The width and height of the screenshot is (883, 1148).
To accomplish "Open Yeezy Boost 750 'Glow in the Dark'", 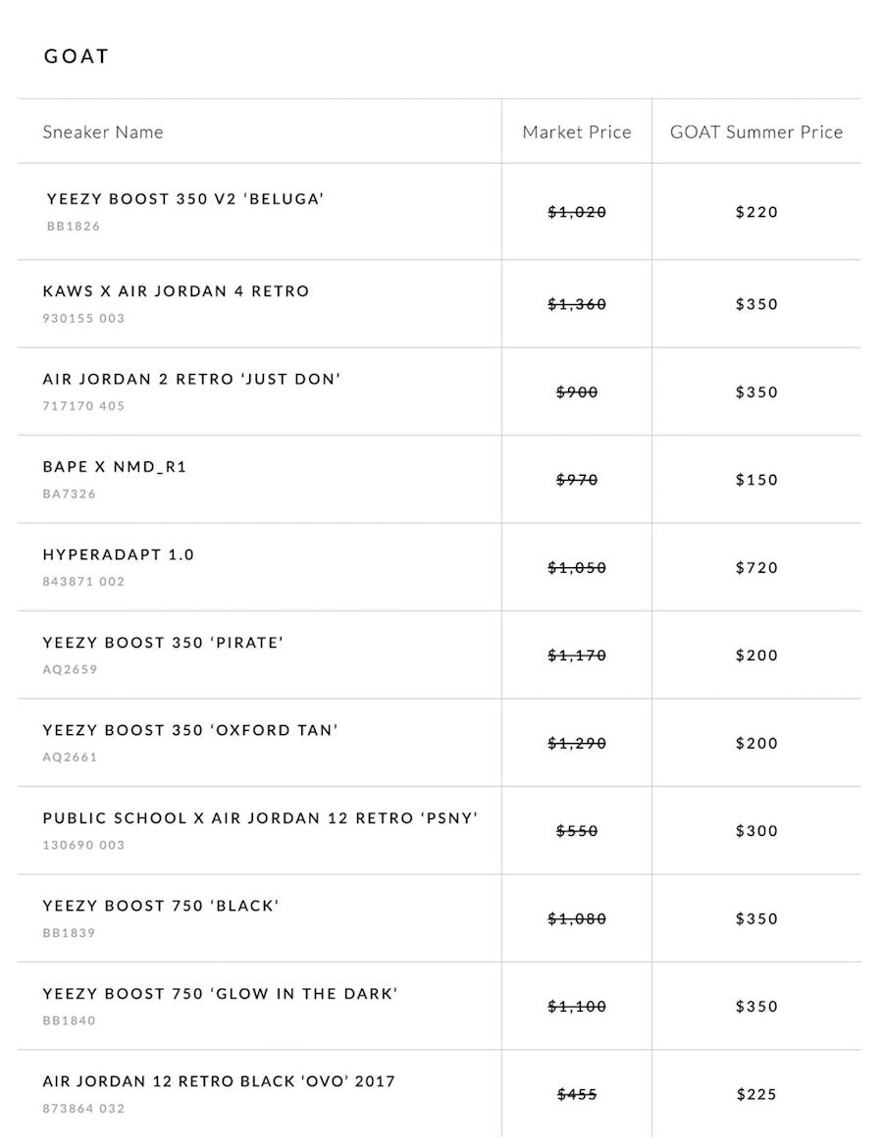I will click(x=220, y=994).
